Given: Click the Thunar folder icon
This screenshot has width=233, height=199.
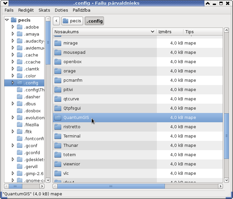Looking at the screenshot, I should point(58,146).
